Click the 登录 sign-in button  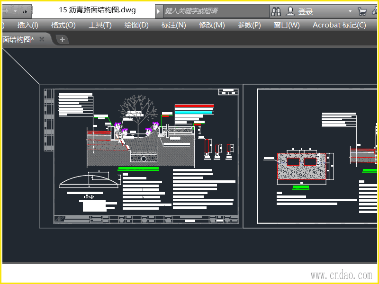click(305, 11)
